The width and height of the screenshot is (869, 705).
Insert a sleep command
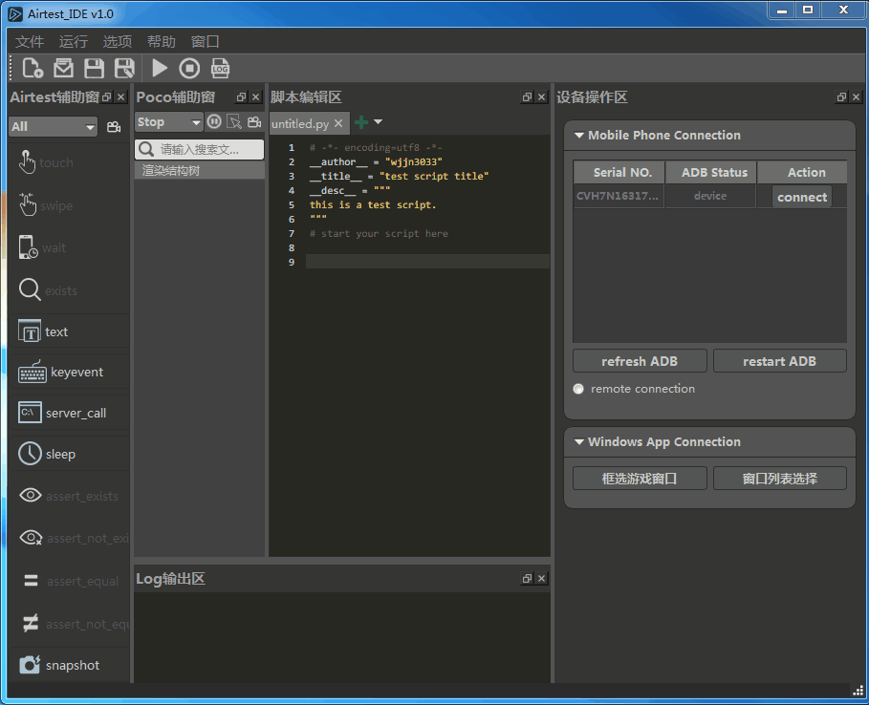69,454
